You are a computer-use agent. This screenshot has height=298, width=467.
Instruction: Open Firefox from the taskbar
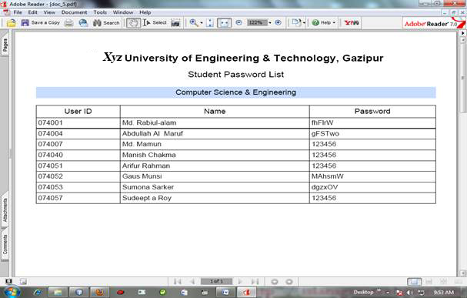tap(99, 293)
